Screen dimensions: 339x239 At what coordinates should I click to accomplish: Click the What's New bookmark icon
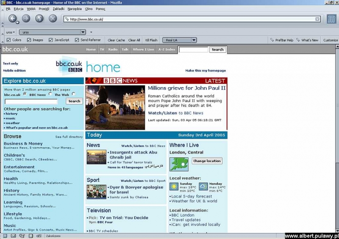(x=298, y=40)
